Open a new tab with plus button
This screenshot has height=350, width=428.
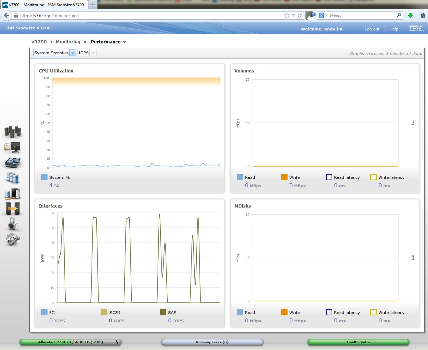pos(93,5)
